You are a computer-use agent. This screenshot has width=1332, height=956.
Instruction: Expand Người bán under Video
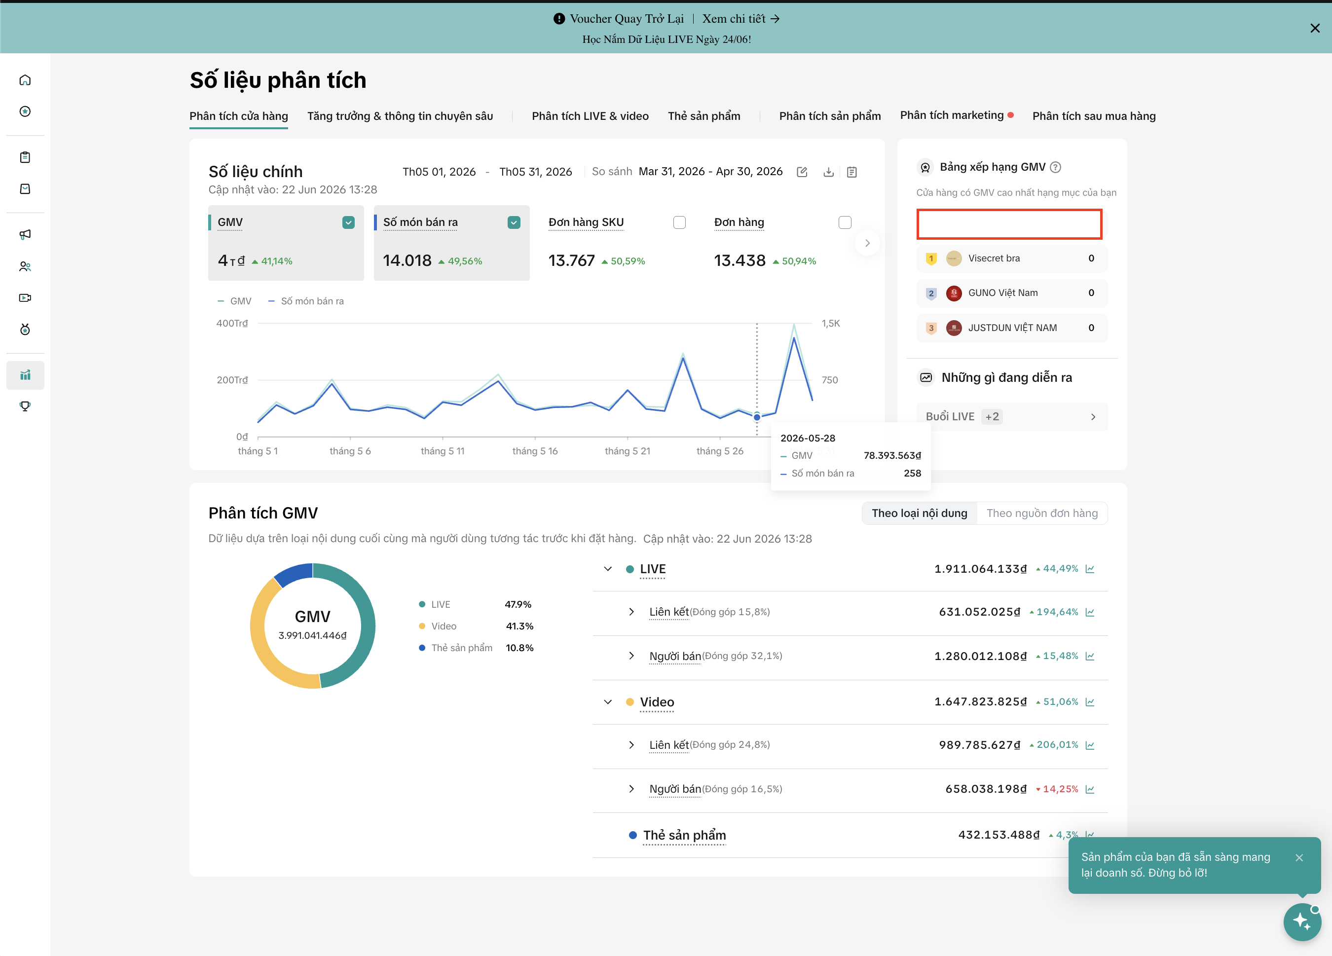point(631,789)
